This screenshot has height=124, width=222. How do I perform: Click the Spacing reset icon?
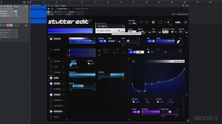(x=94, y=84)
